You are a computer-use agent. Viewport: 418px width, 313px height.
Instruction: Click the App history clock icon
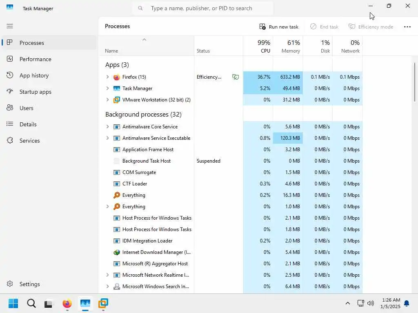(x=10, y=75)
